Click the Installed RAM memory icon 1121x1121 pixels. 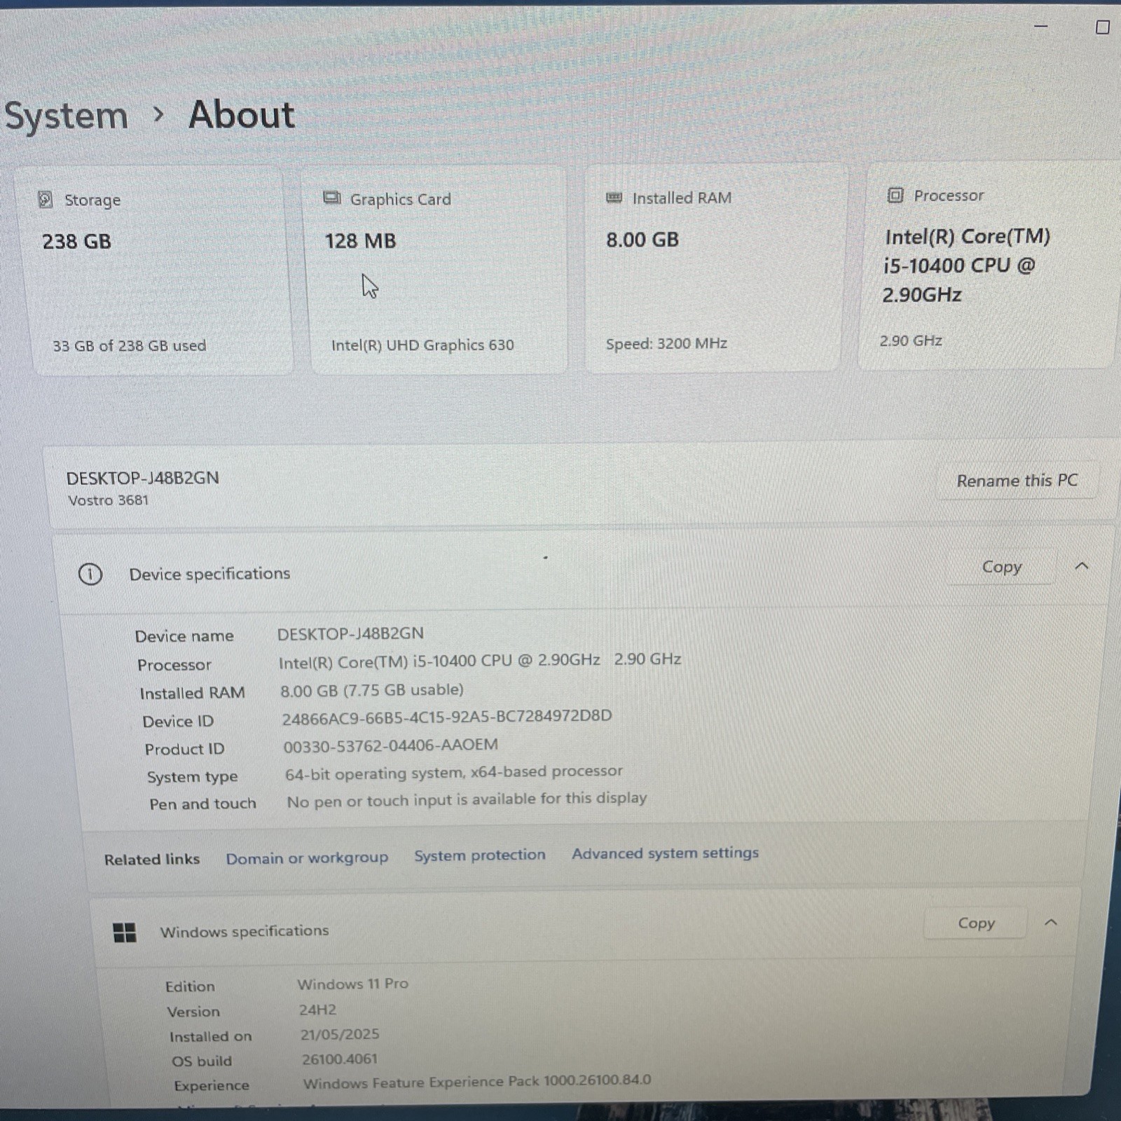(x=614, y=198)
